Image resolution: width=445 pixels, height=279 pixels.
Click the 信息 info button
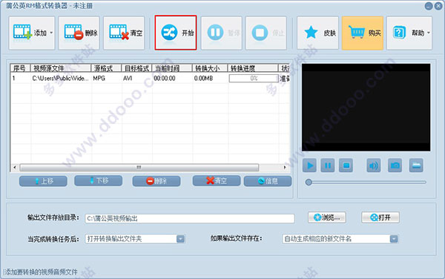(x=268, y=181)
